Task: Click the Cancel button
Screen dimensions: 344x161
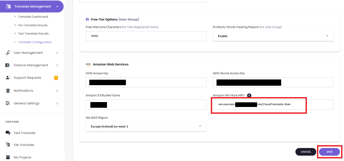Action: [x=306, y=152]
